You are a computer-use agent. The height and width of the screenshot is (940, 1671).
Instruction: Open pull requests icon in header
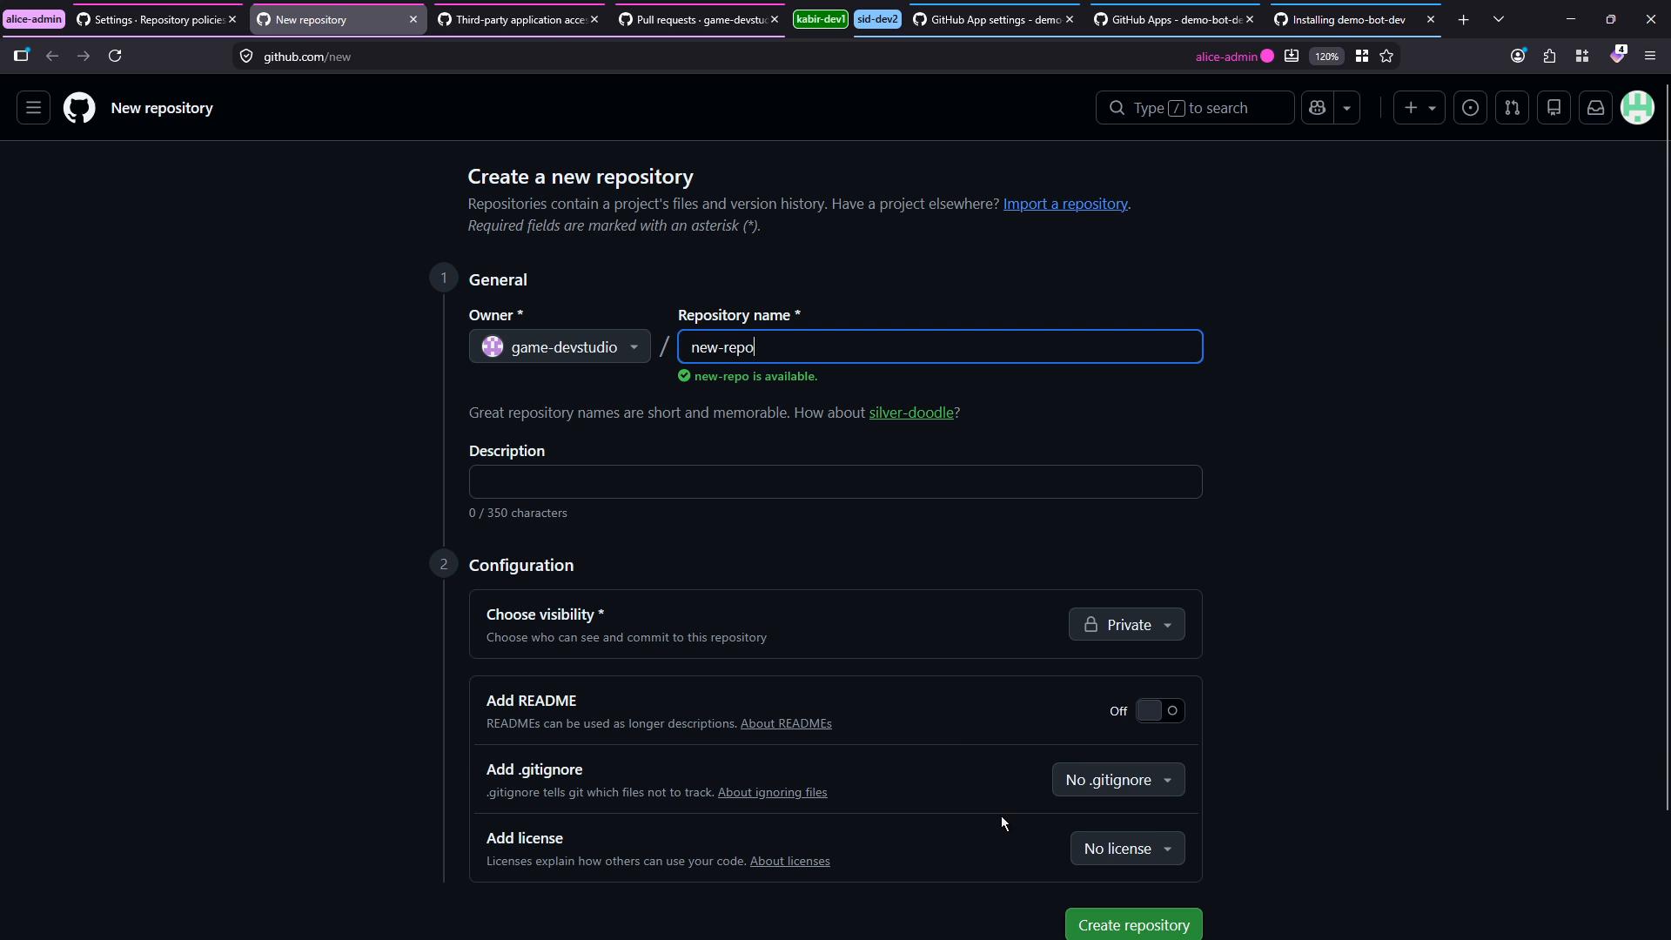[1512, 108]
